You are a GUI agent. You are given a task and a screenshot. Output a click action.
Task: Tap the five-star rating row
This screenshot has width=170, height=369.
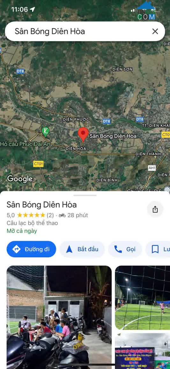[x=31, y=215]
